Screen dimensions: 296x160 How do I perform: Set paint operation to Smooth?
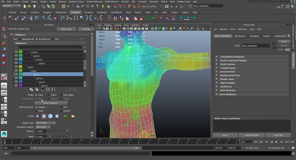61,111
